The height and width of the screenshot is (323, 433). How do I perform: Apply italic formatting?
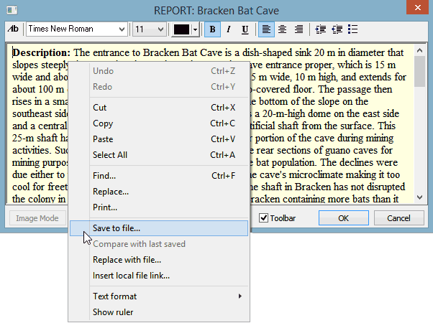pos(229,29)
